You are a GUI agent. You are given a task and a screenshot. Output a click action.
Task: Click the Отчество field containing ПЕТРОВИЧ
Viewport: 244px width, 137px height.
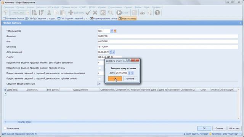pos(168,47)
